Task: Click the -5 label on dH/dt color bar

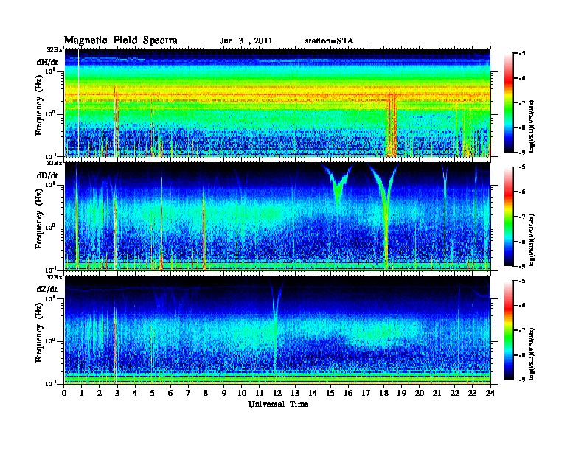Action: (x=522, y=54)
